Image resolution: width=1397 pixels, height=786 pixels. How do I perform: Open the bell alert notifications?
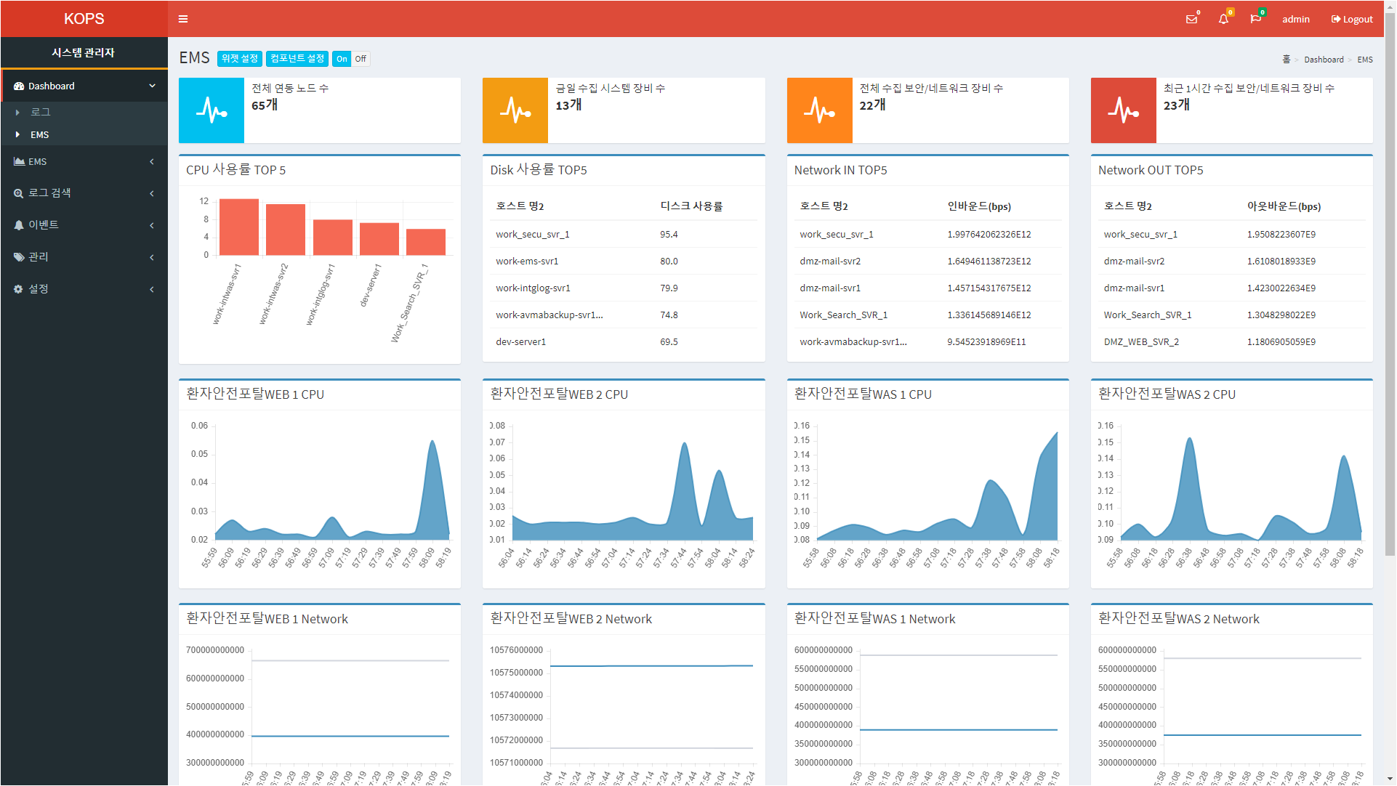(1223, 19)
